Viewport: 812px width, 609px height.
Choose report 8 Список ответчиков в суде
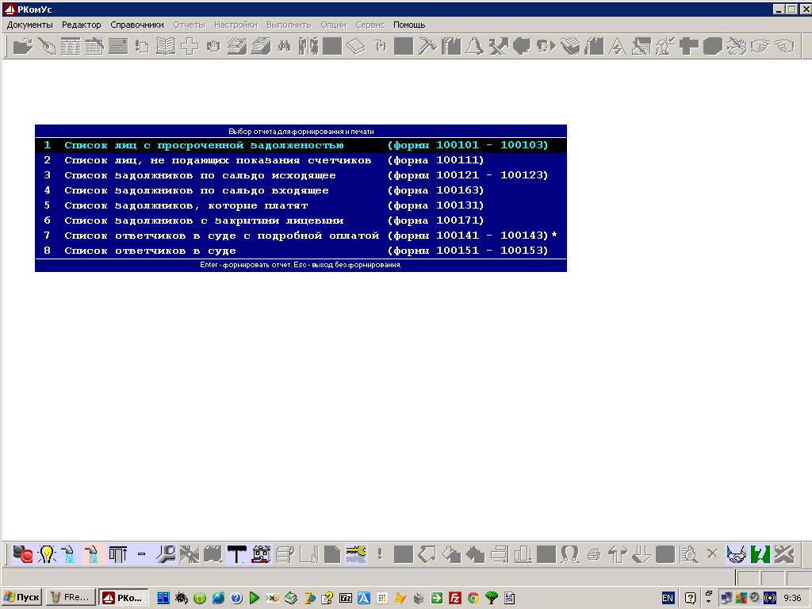pos(150,251)
